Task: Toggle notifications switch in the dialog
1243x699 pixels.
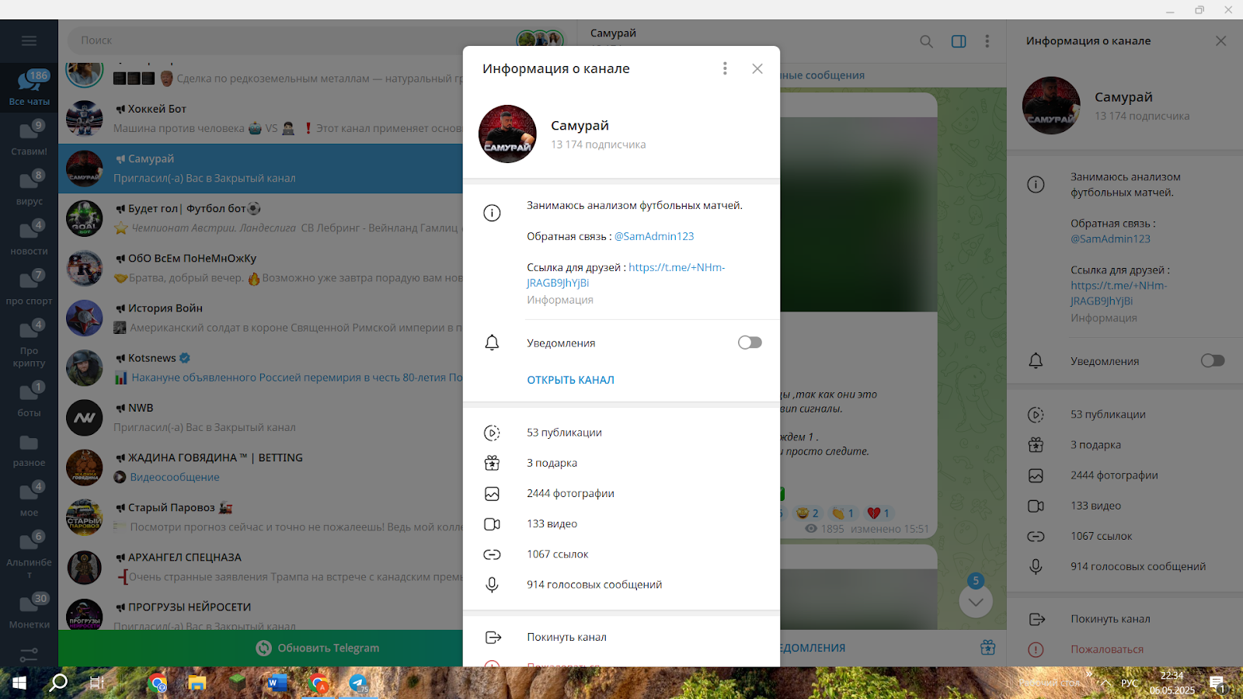Action: click(x=750, y=343)
